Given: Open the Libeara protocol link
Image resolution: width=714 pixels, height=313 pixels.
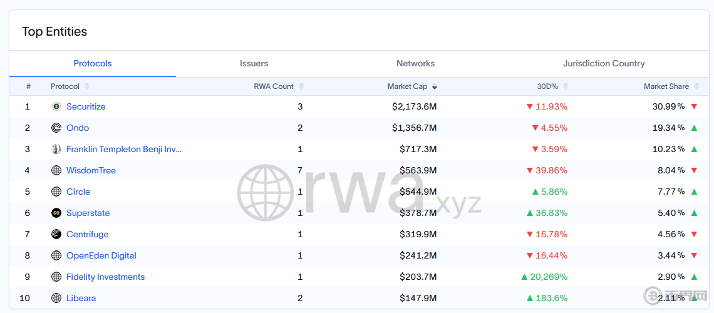Looking at the screenshot, I should (81, 298).
